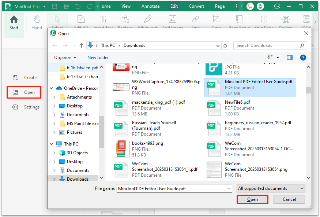Open the shopping cart icon
Image resolution: width=320 pixels, height=217 pixels.
tap(250, 6)
